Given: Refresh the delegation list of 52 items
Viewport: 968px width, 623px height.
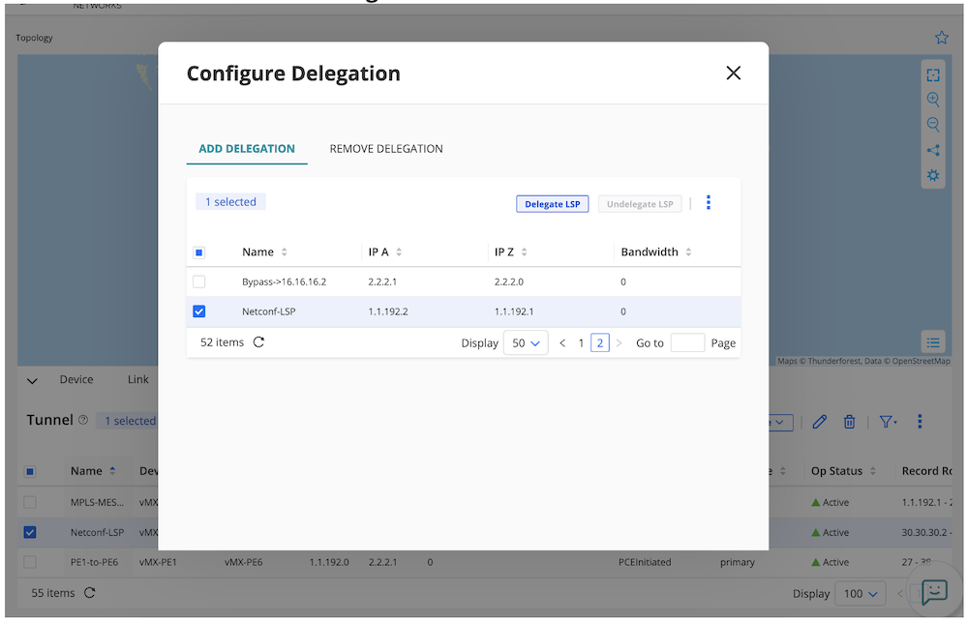Looking at the screenshot, I should [258, 342].
